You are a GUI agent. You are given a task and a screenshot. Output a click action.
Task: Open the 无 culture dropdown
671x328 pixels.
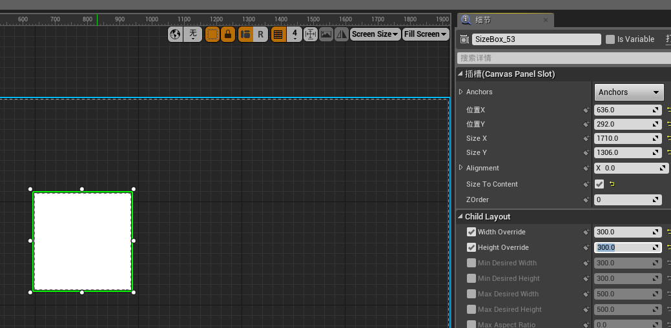pos(193,34)
